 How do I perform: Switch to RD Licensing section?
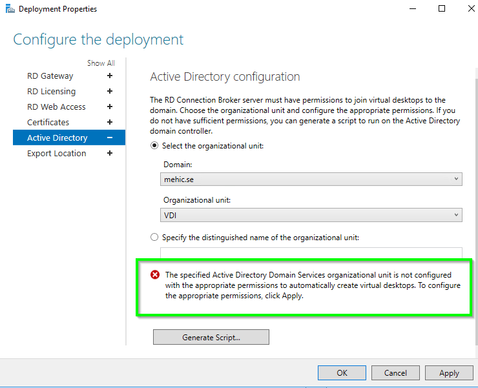coord(51,91)
